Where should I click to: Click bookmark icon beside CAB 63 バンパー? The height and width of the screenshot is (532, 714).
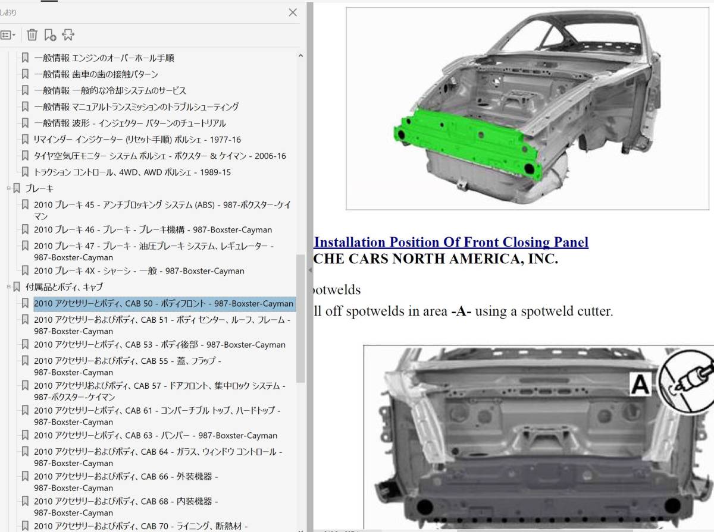click(25, 435)
